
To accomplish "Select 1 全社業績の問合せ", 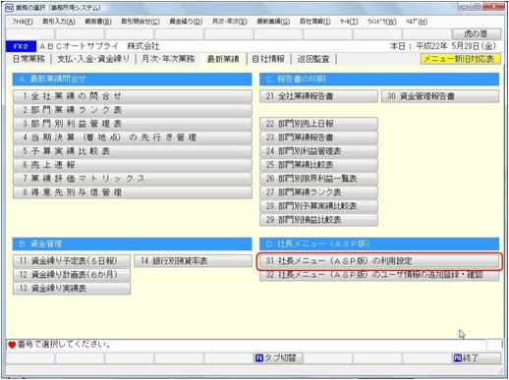I will click(x=133, y=96).
